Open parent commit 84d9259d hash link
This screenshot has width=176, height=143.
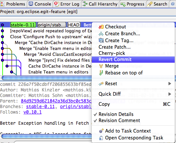click(x=56, y=101)
